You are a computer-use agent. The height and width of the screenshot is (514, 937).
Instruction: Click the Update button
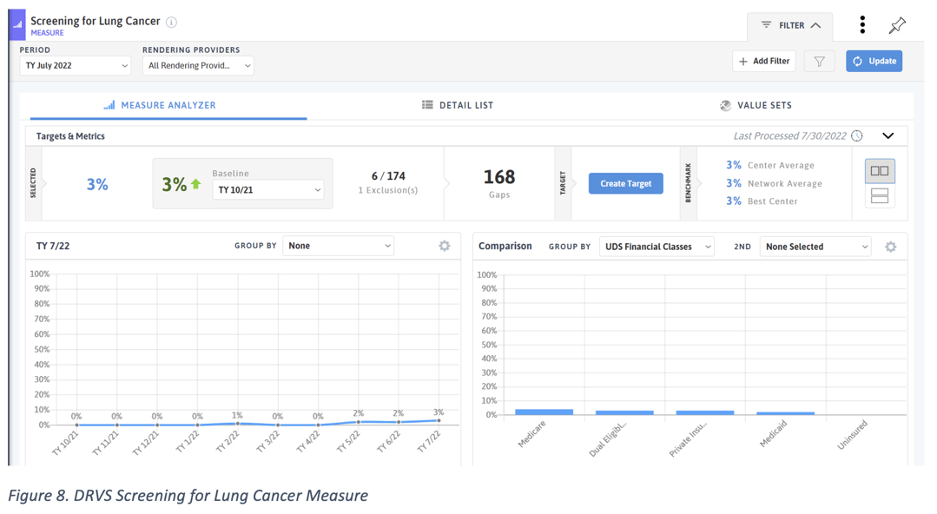pos(874,61)
